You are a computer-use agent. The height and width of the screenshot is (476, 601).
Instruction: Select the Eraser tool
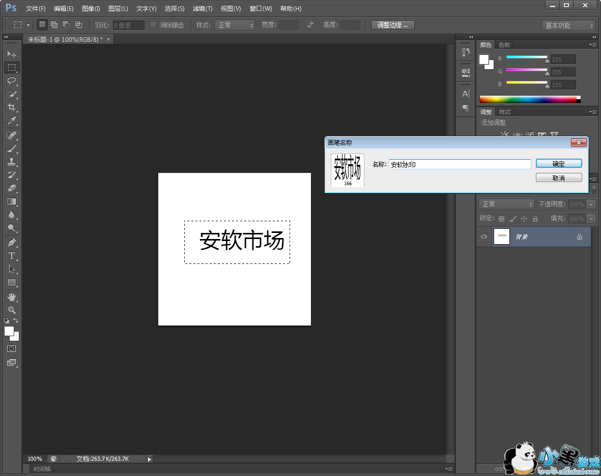point(12,188)
